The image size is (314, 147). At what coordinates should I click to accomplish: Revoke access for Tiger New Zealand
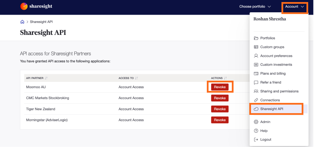[220, 109]
